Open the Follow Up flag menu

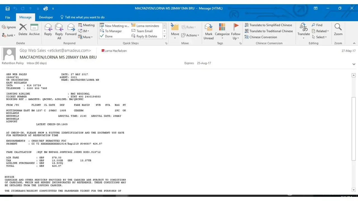click(236, 31)
